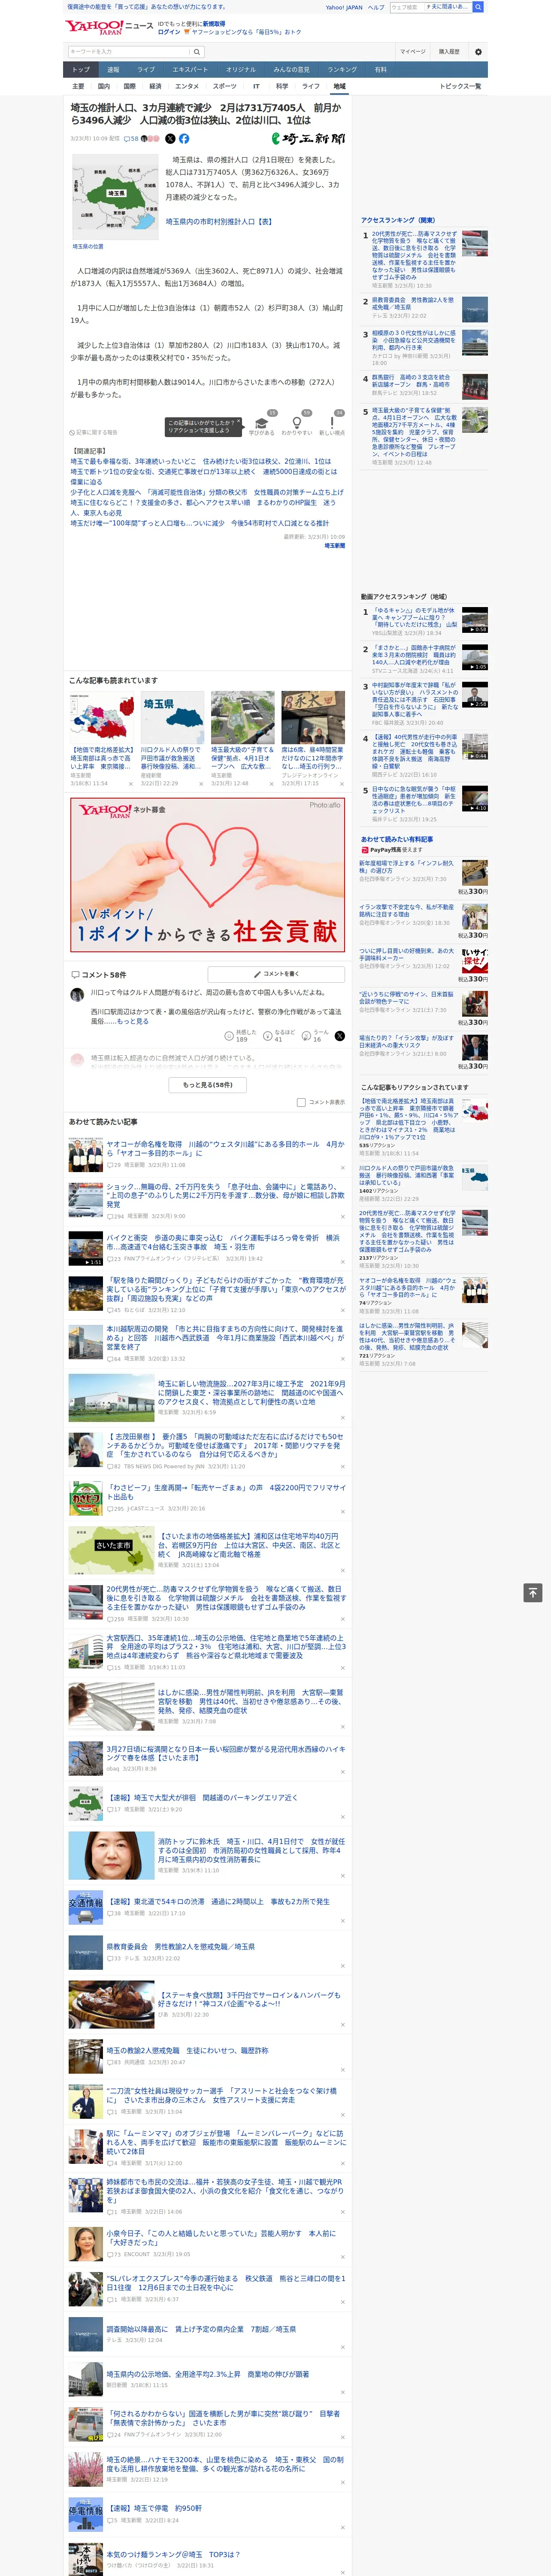Click the コメントを書く button
Image resolution: width=551 pixels, height=2576 pixels.
pyautogui.click(x=277, y=974)
